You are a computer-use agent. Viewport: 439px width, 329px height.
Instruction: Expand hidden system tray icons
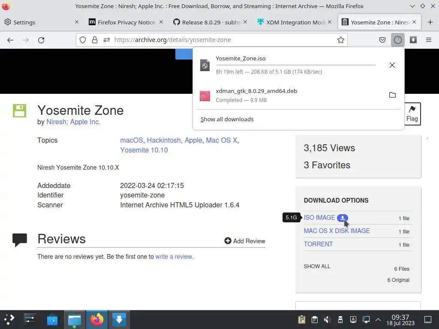[378, 320]
